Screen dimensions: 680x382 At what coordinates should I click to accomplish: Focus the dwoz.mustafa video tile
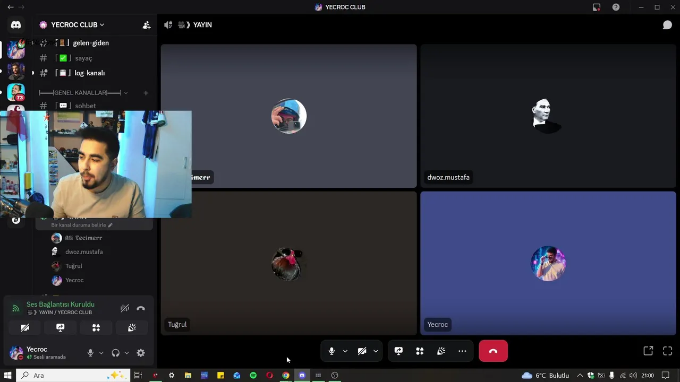pos(548,116)
